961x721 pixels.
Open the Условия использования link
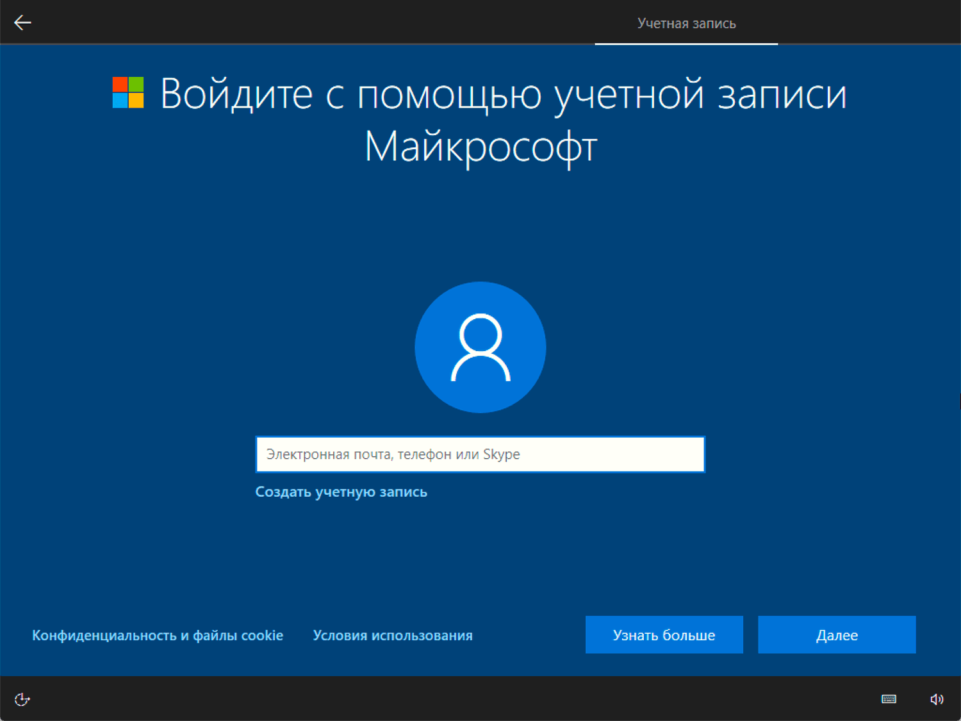[x=393, y=635]
